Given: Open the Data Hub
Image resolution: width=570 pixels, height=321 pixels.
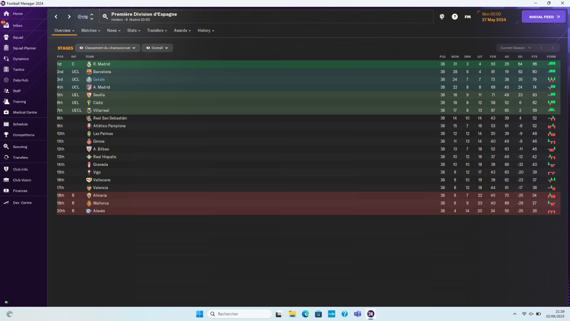Looking at the screenshot, I should click(x=20, y=80).
